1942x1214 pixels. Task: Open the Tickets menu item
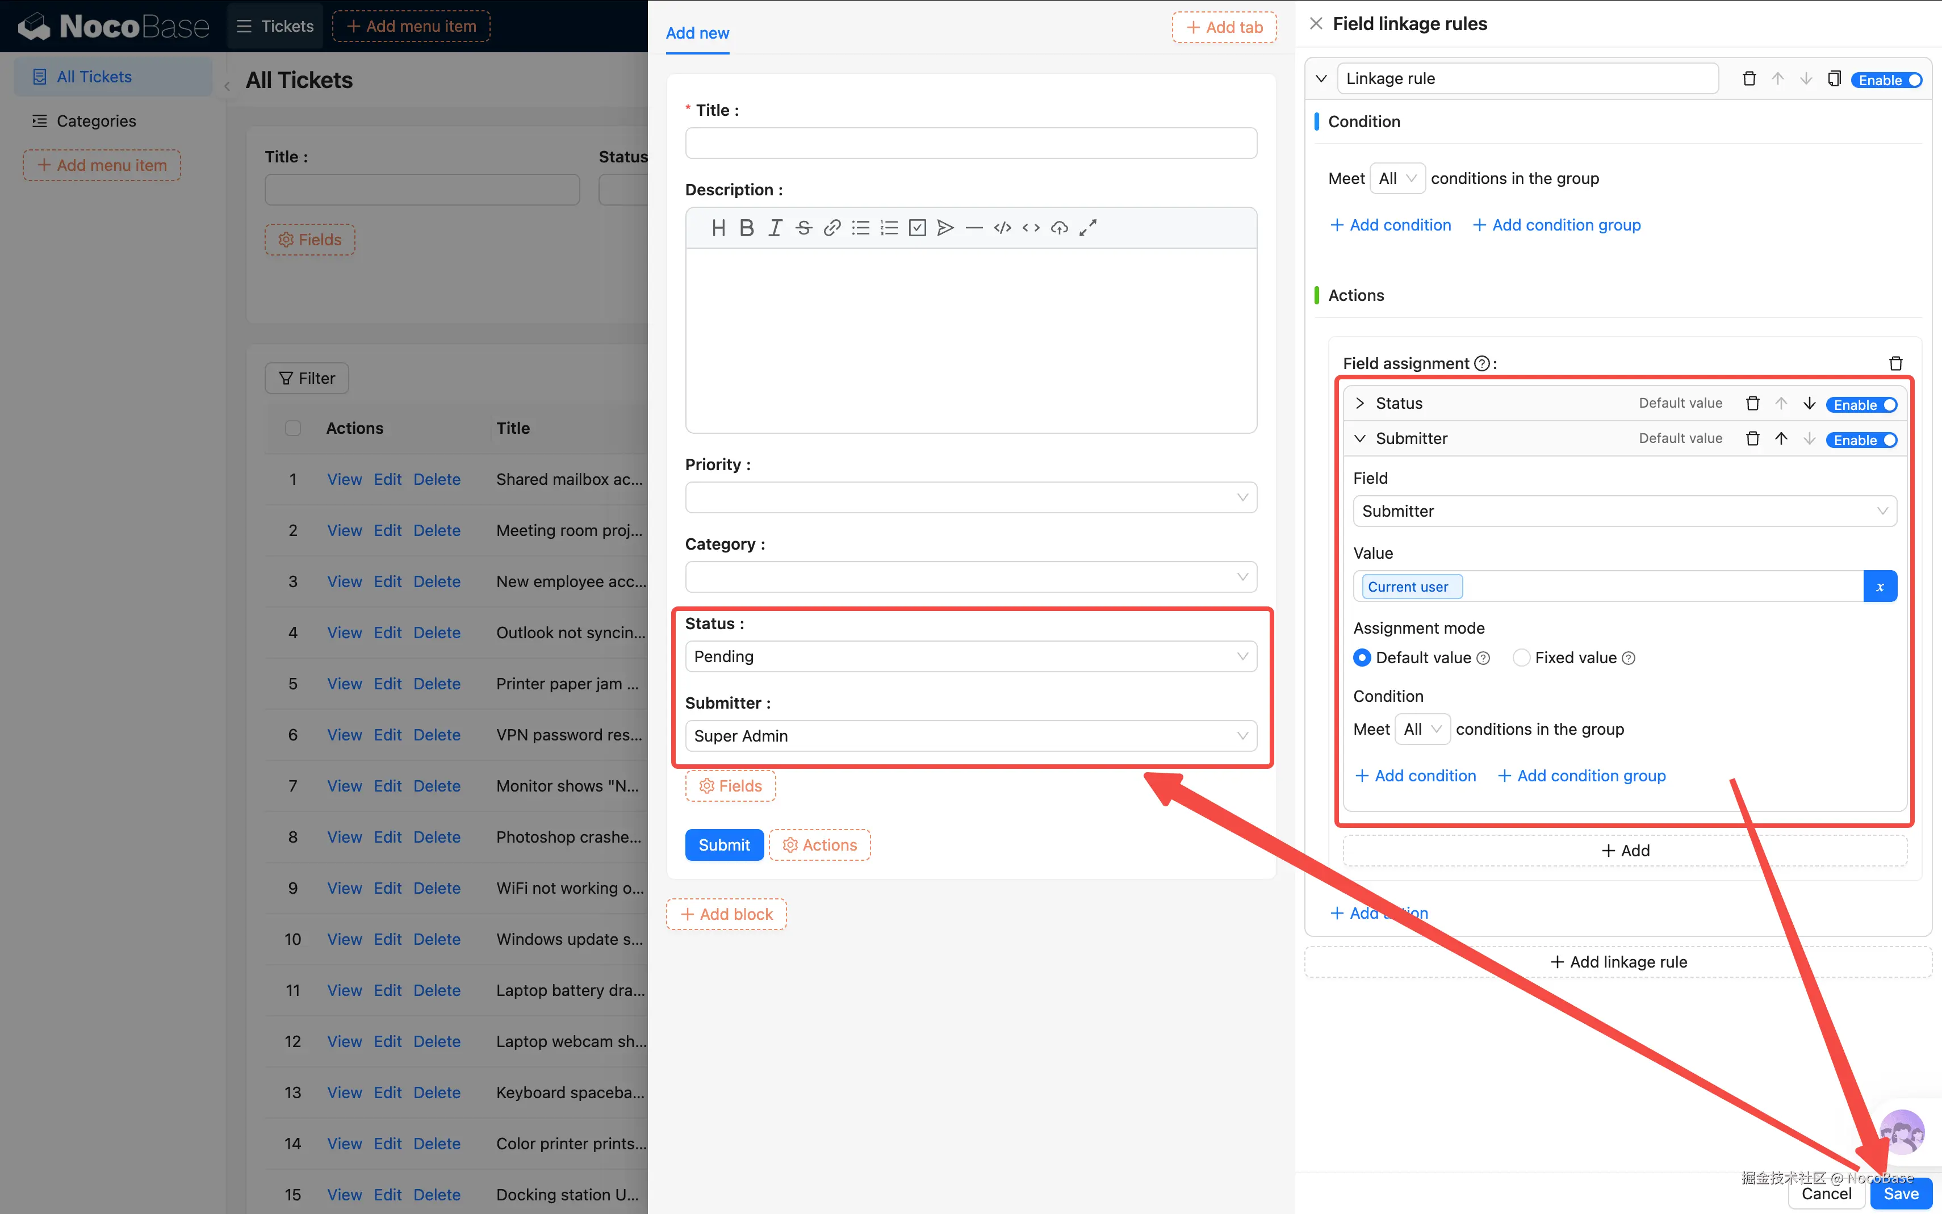pyautogui.click(x=275, y=27)
